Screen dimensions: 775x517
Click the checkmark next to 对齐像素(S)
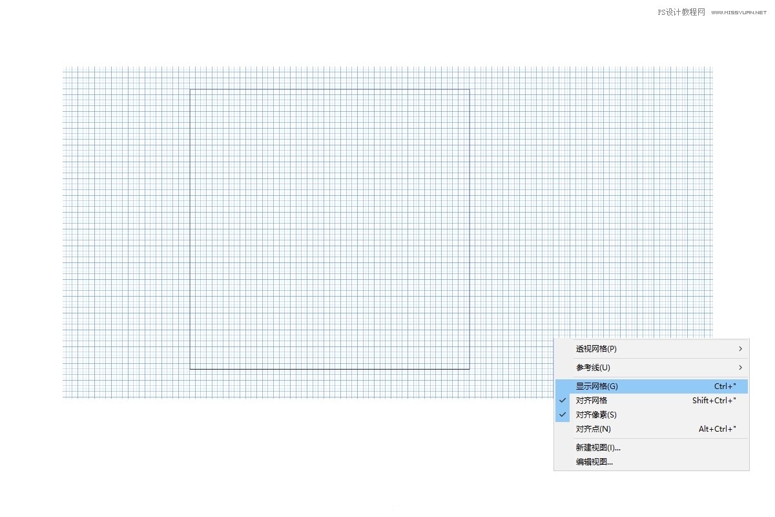(x=563, y=415)
